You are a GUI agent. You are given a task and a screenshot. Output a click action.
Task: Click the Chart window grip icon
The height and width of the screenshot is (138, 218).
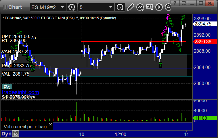click(x=5, y=7)
